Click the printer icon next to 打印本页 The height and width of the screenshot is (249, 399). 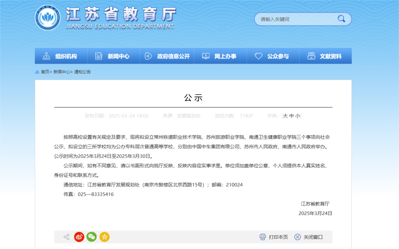(263, 237)
